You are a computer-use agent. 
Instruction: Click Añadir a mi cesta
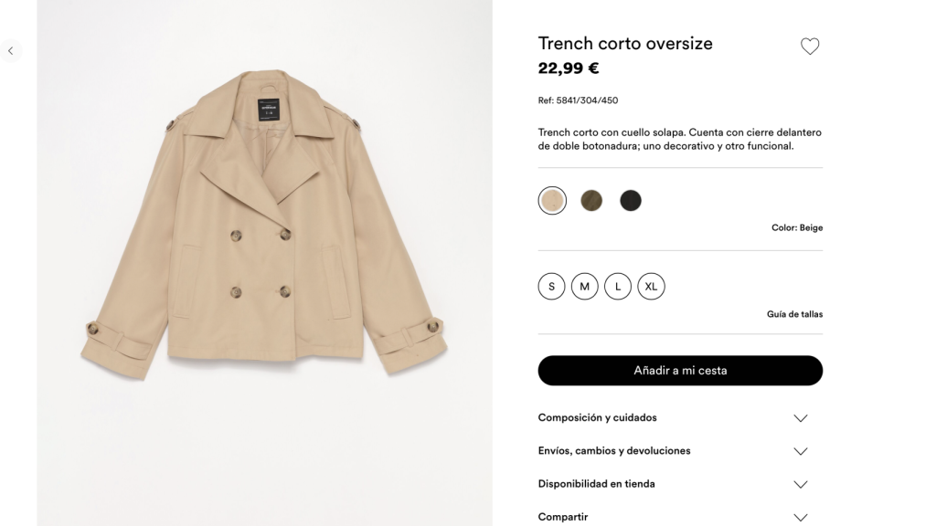680,370
